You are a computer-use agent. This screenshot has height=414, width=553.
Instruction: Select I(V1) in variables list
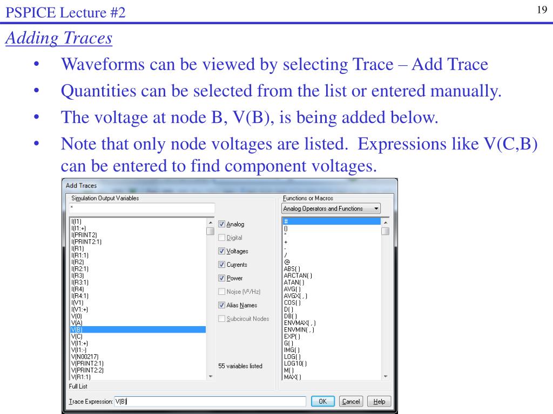pyautogui.click(x=77, y=302)
